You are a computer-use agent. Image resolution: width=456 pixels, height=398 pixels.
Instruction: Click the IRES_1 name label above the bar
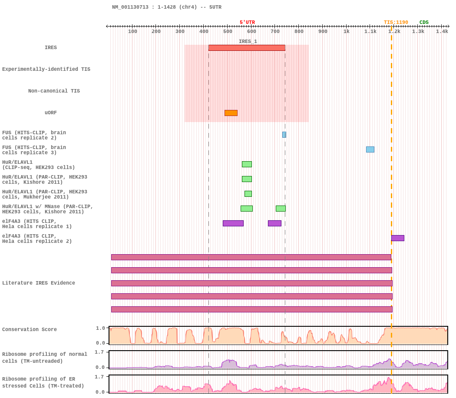pyautogui.click(x=248, y=41)
